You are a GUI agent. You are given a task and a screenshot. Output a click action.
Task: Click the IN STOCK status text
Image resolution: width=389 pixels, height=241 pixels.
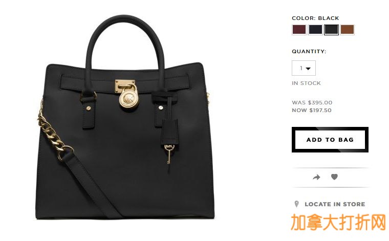[x=306, y=83]
